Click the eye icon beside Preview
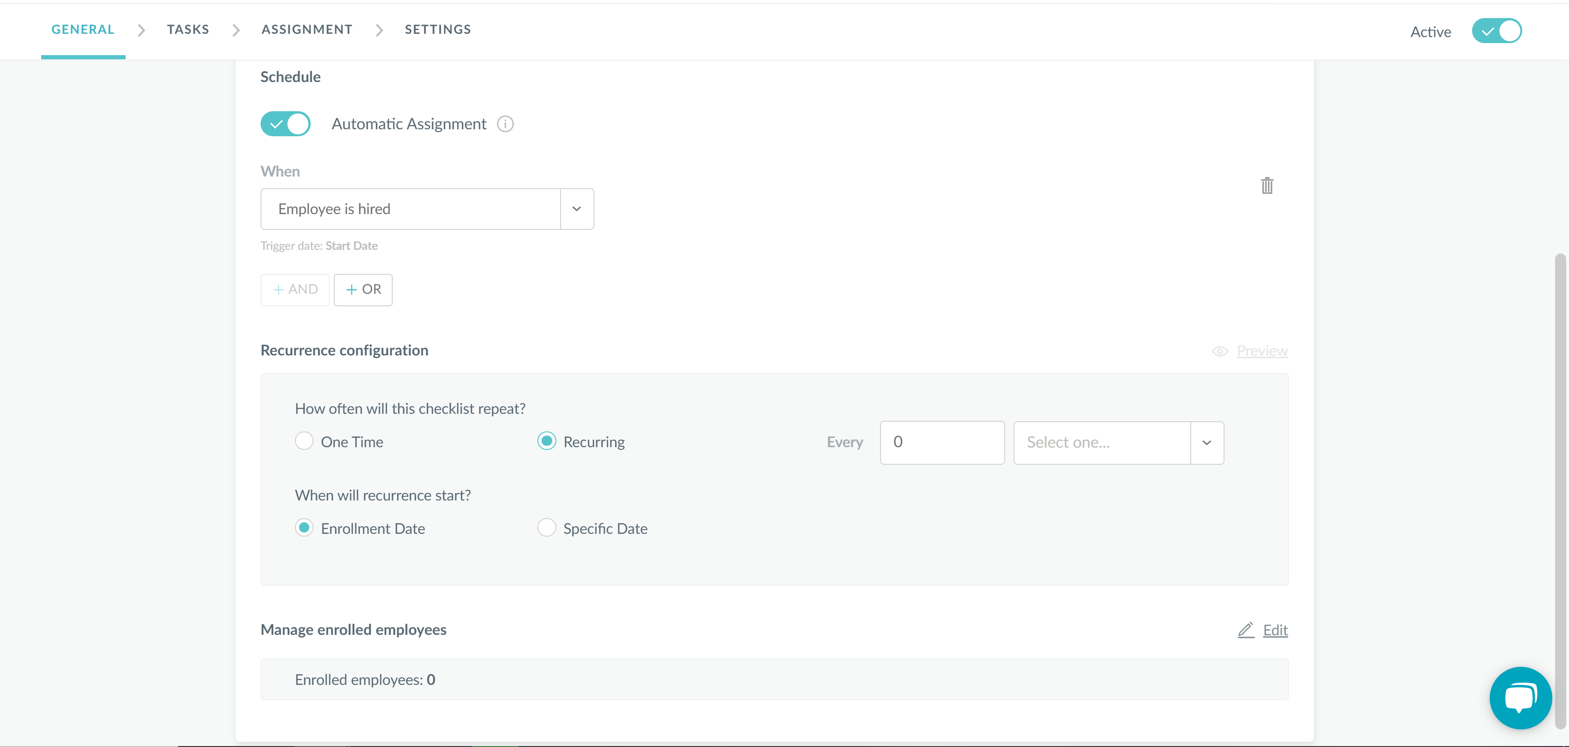The image size is (1569, 747). pos(1219,351)
